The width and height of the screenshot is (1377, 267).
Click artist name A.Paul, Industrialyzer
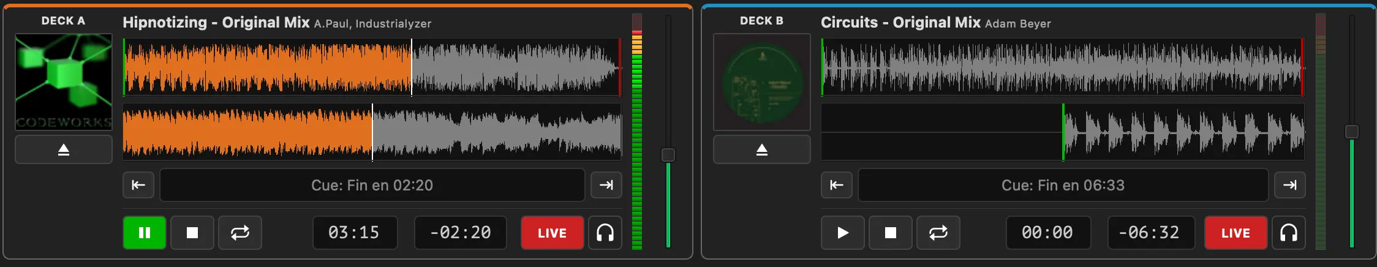pyautogui.click(x=372, y=24)
